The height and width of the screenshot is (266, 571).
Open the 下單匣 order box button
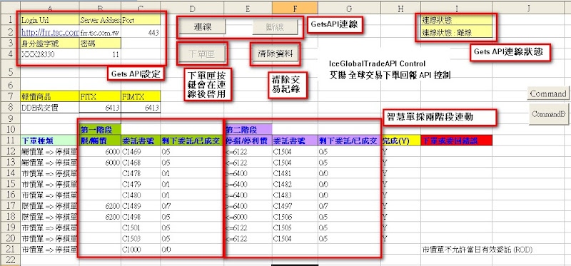[203, 54]
